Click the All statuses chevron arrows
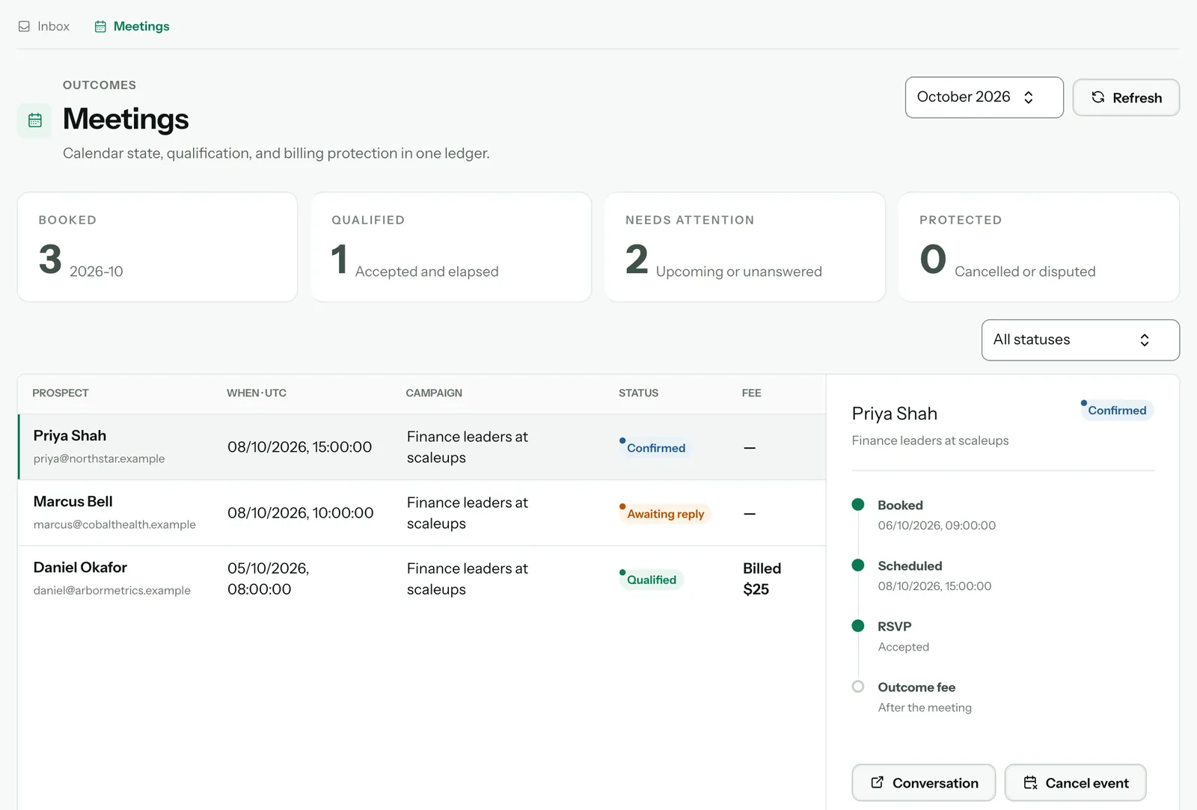 click(1144, 340)
